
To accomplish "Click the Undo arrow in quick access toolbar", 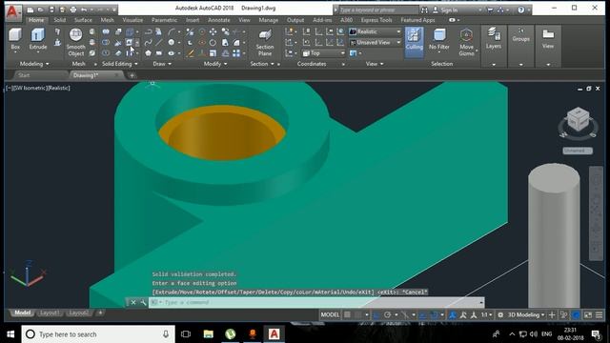I will click(84, 10).
